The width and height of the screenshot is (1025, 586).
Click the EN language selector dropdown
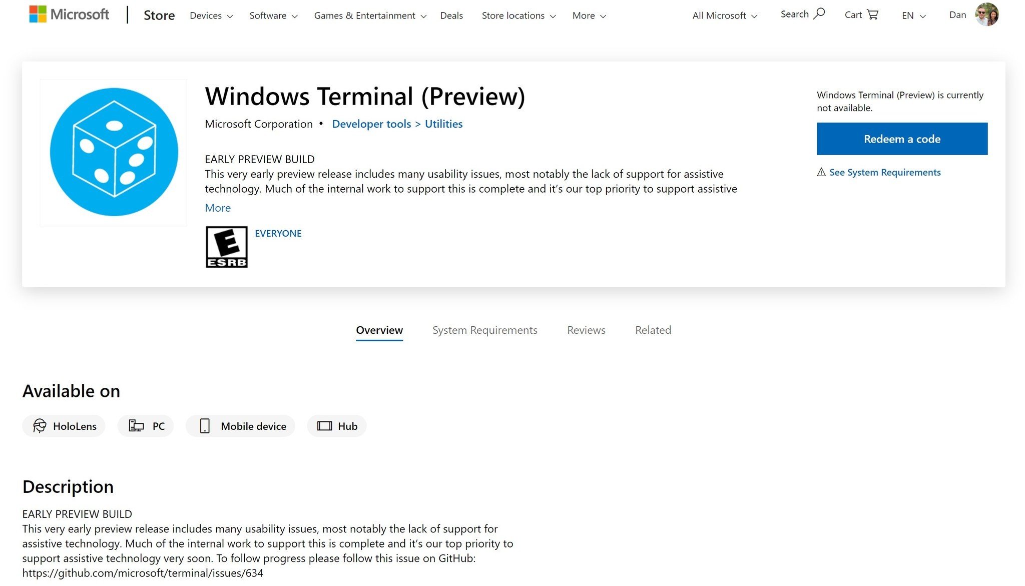(912, 15)
